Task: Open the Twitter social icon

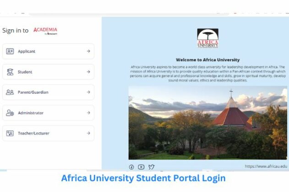Action: point(151,167)
